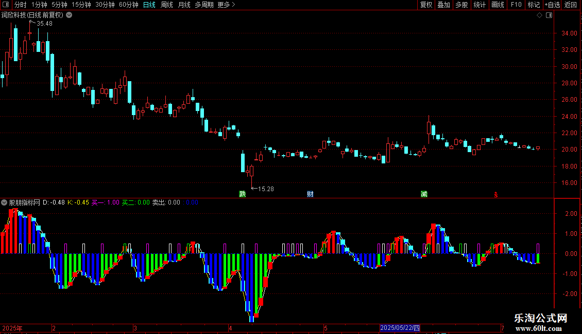The image size is (582, 334).
Task: Click the 多股 multi-stock button
Action: (461, 5)
